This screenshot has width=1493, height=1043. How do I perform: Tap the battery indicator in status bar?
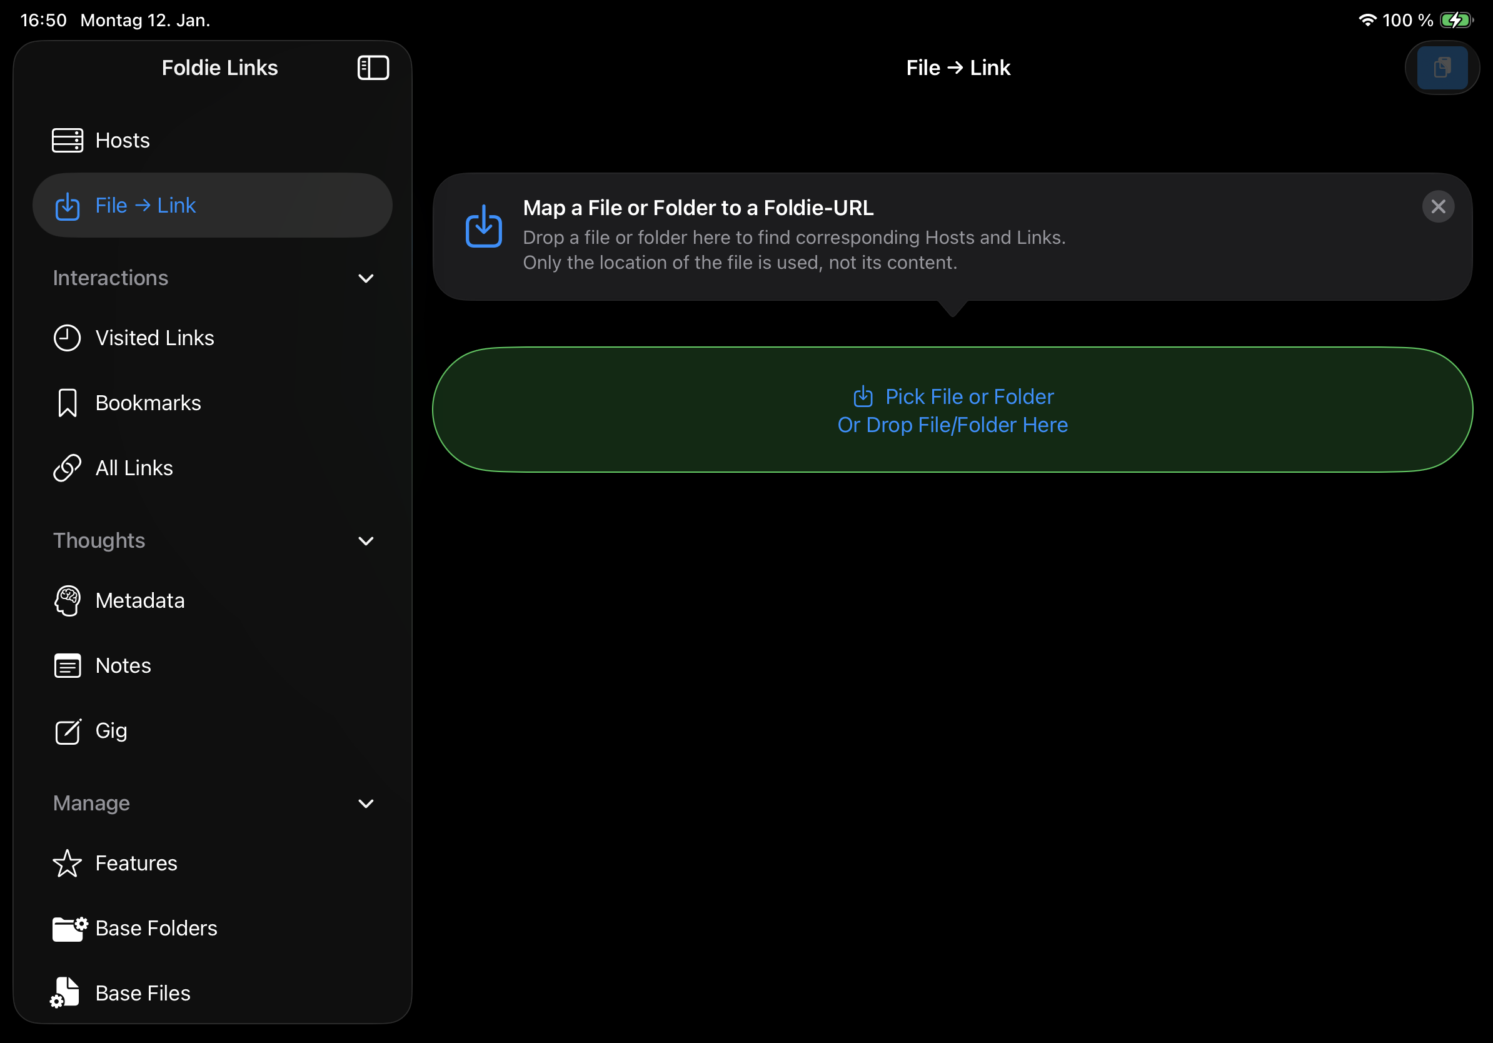1456,20
